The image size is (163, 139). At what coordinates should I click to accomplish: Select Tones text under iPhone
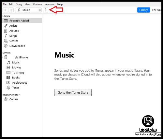tap(16, 88)
